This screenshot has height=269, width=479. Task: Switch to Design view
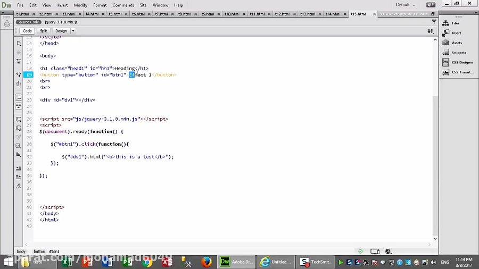point(61,31)
